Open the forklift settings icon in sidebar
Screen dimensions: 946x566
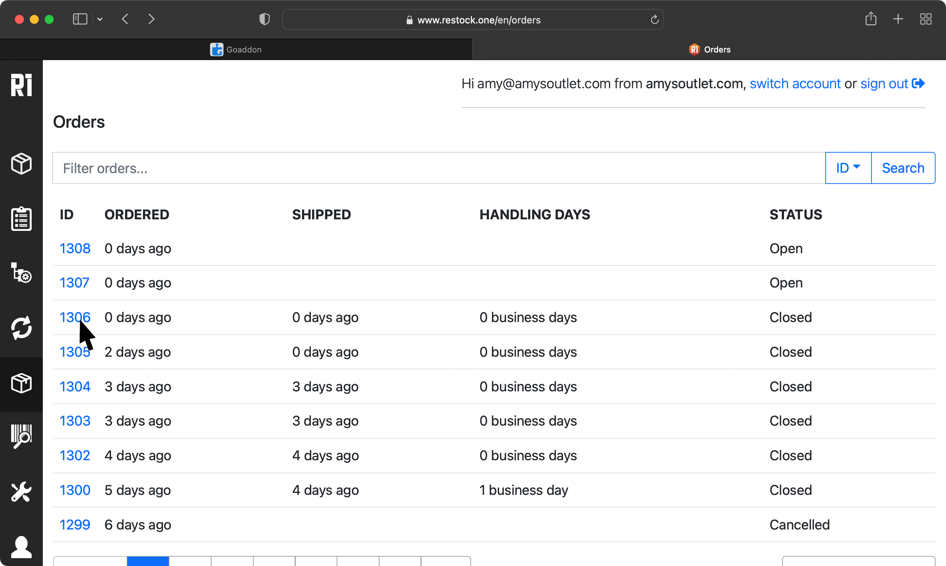click(x=21, y=272)
